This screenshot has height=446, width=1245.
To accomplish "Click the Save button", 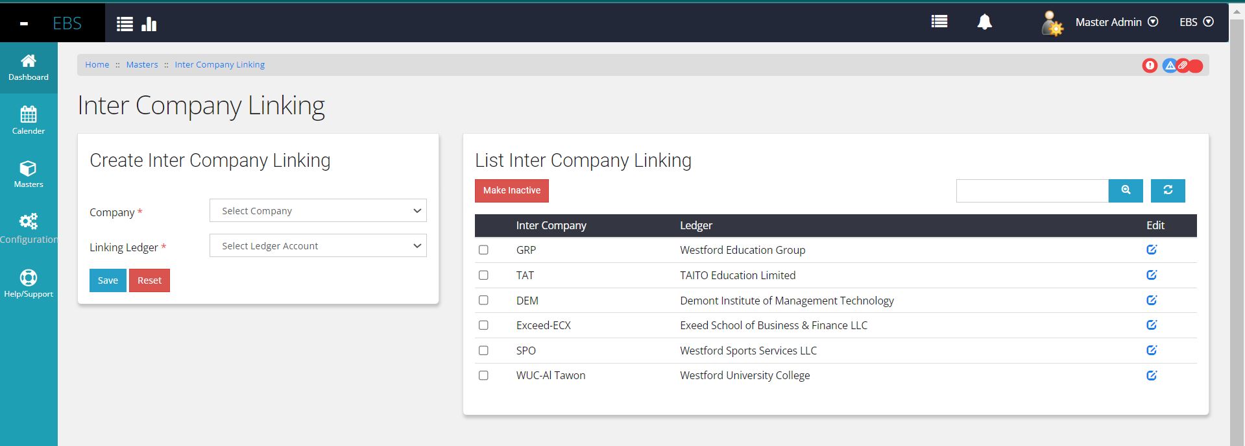I will [108, 280].
